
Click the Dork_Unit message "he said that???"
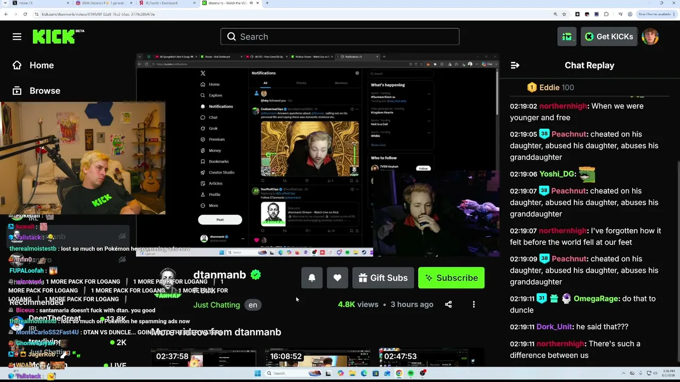(602, 327)
